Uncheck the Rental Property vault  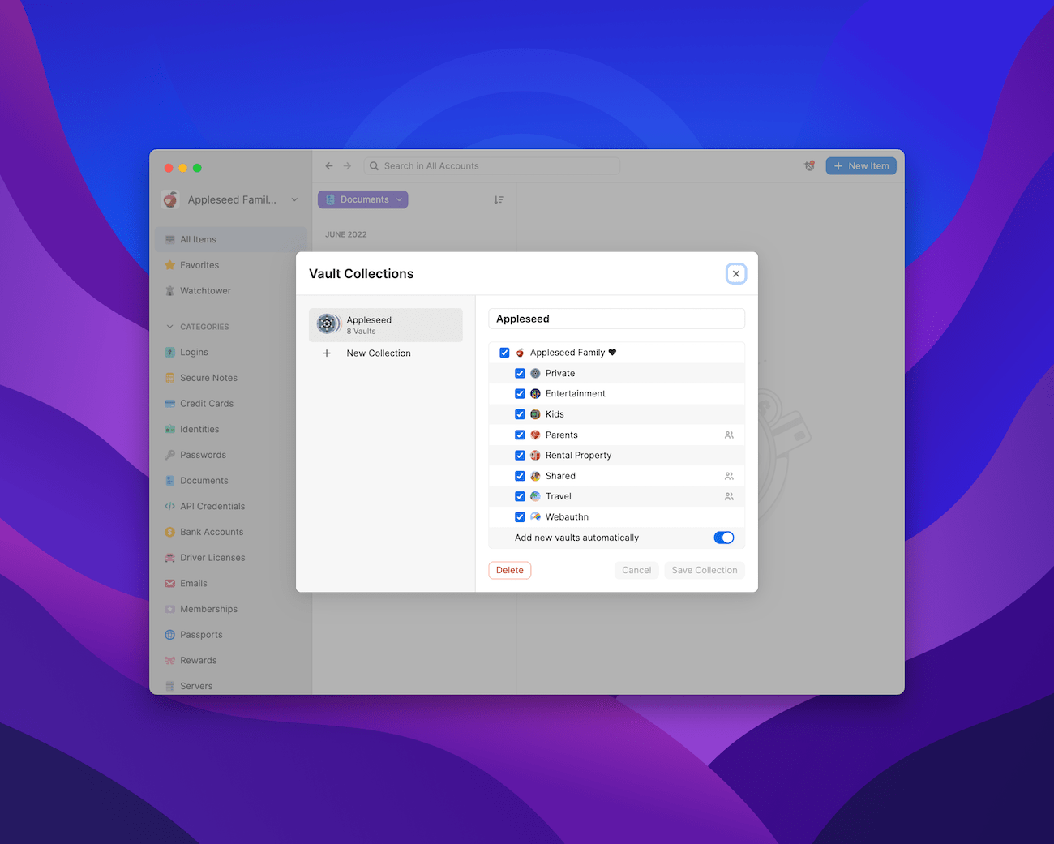[520, 455]
